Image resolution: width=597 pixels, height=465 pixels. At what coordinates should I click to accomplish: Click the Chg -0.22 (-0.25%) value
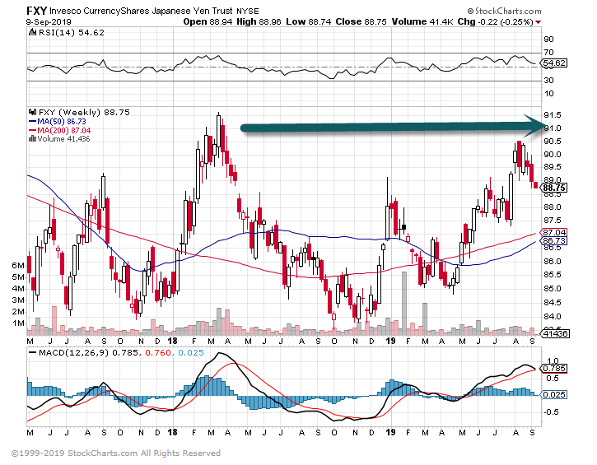(x=496, y=21)
